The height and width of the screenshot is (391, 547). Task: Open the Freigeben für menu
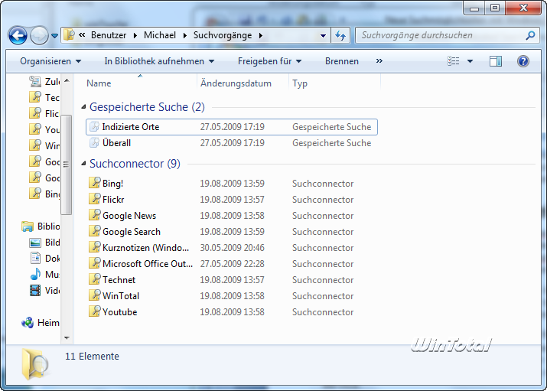(269, 61)
